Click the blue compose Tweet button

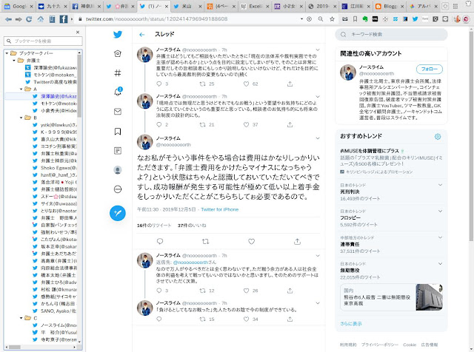click(118, 213)
